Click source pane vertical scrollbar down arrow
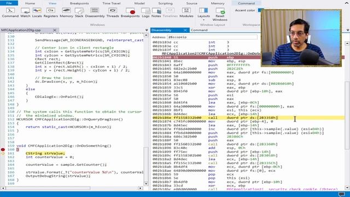The image size is (350, 197). tap(146, 184)
